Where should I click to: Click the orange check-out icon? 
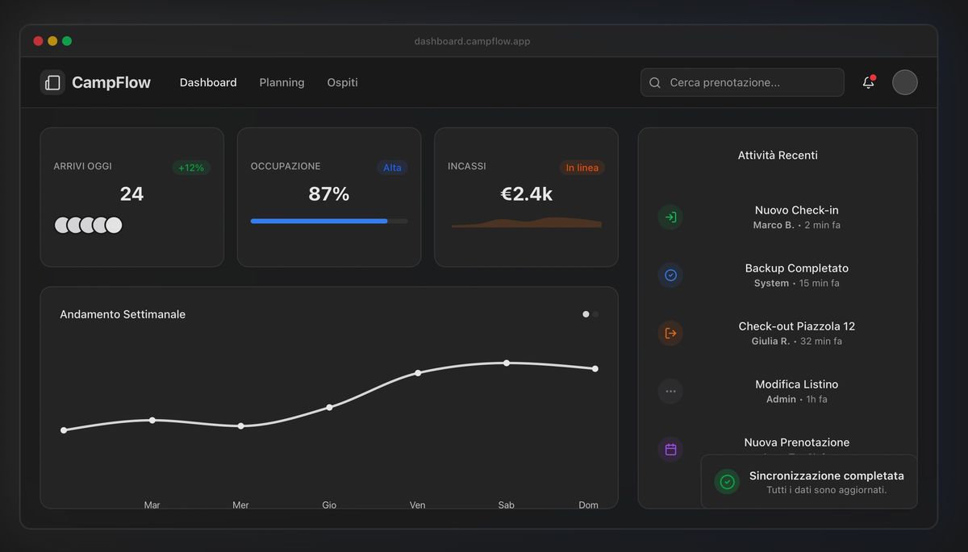670,333
